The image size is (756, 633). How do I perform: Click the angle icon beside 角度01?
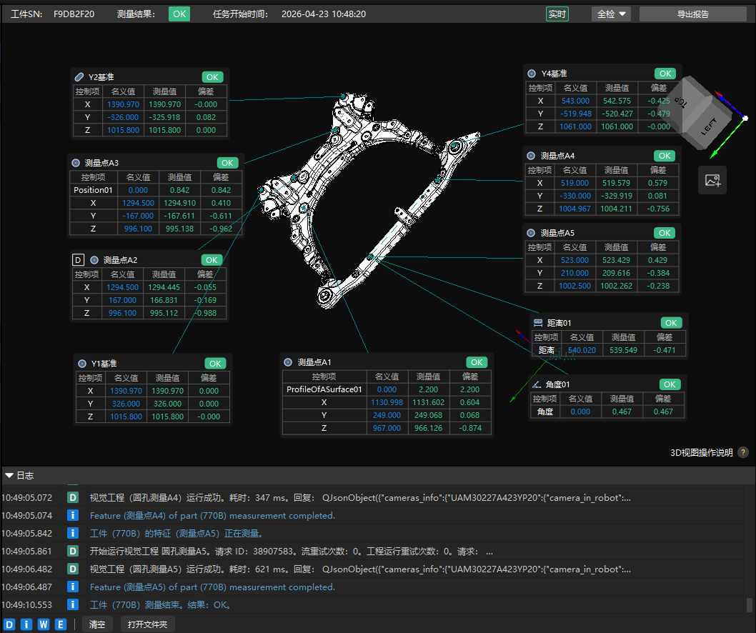tap(537, 384)
